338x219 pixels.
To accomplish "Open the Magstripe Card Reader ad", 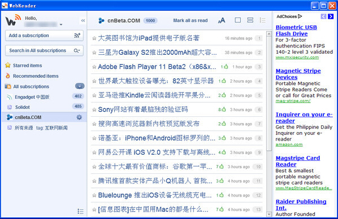I will [298, 161].
